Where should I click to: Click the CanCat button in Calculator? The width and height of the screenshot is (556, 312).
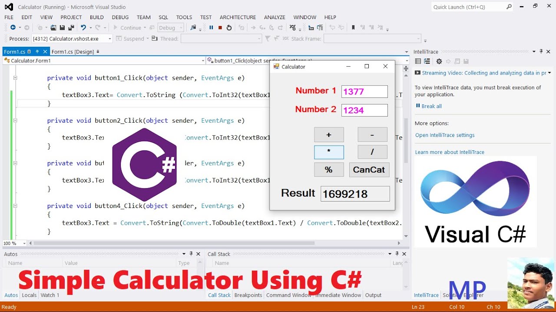pos(369,170)
